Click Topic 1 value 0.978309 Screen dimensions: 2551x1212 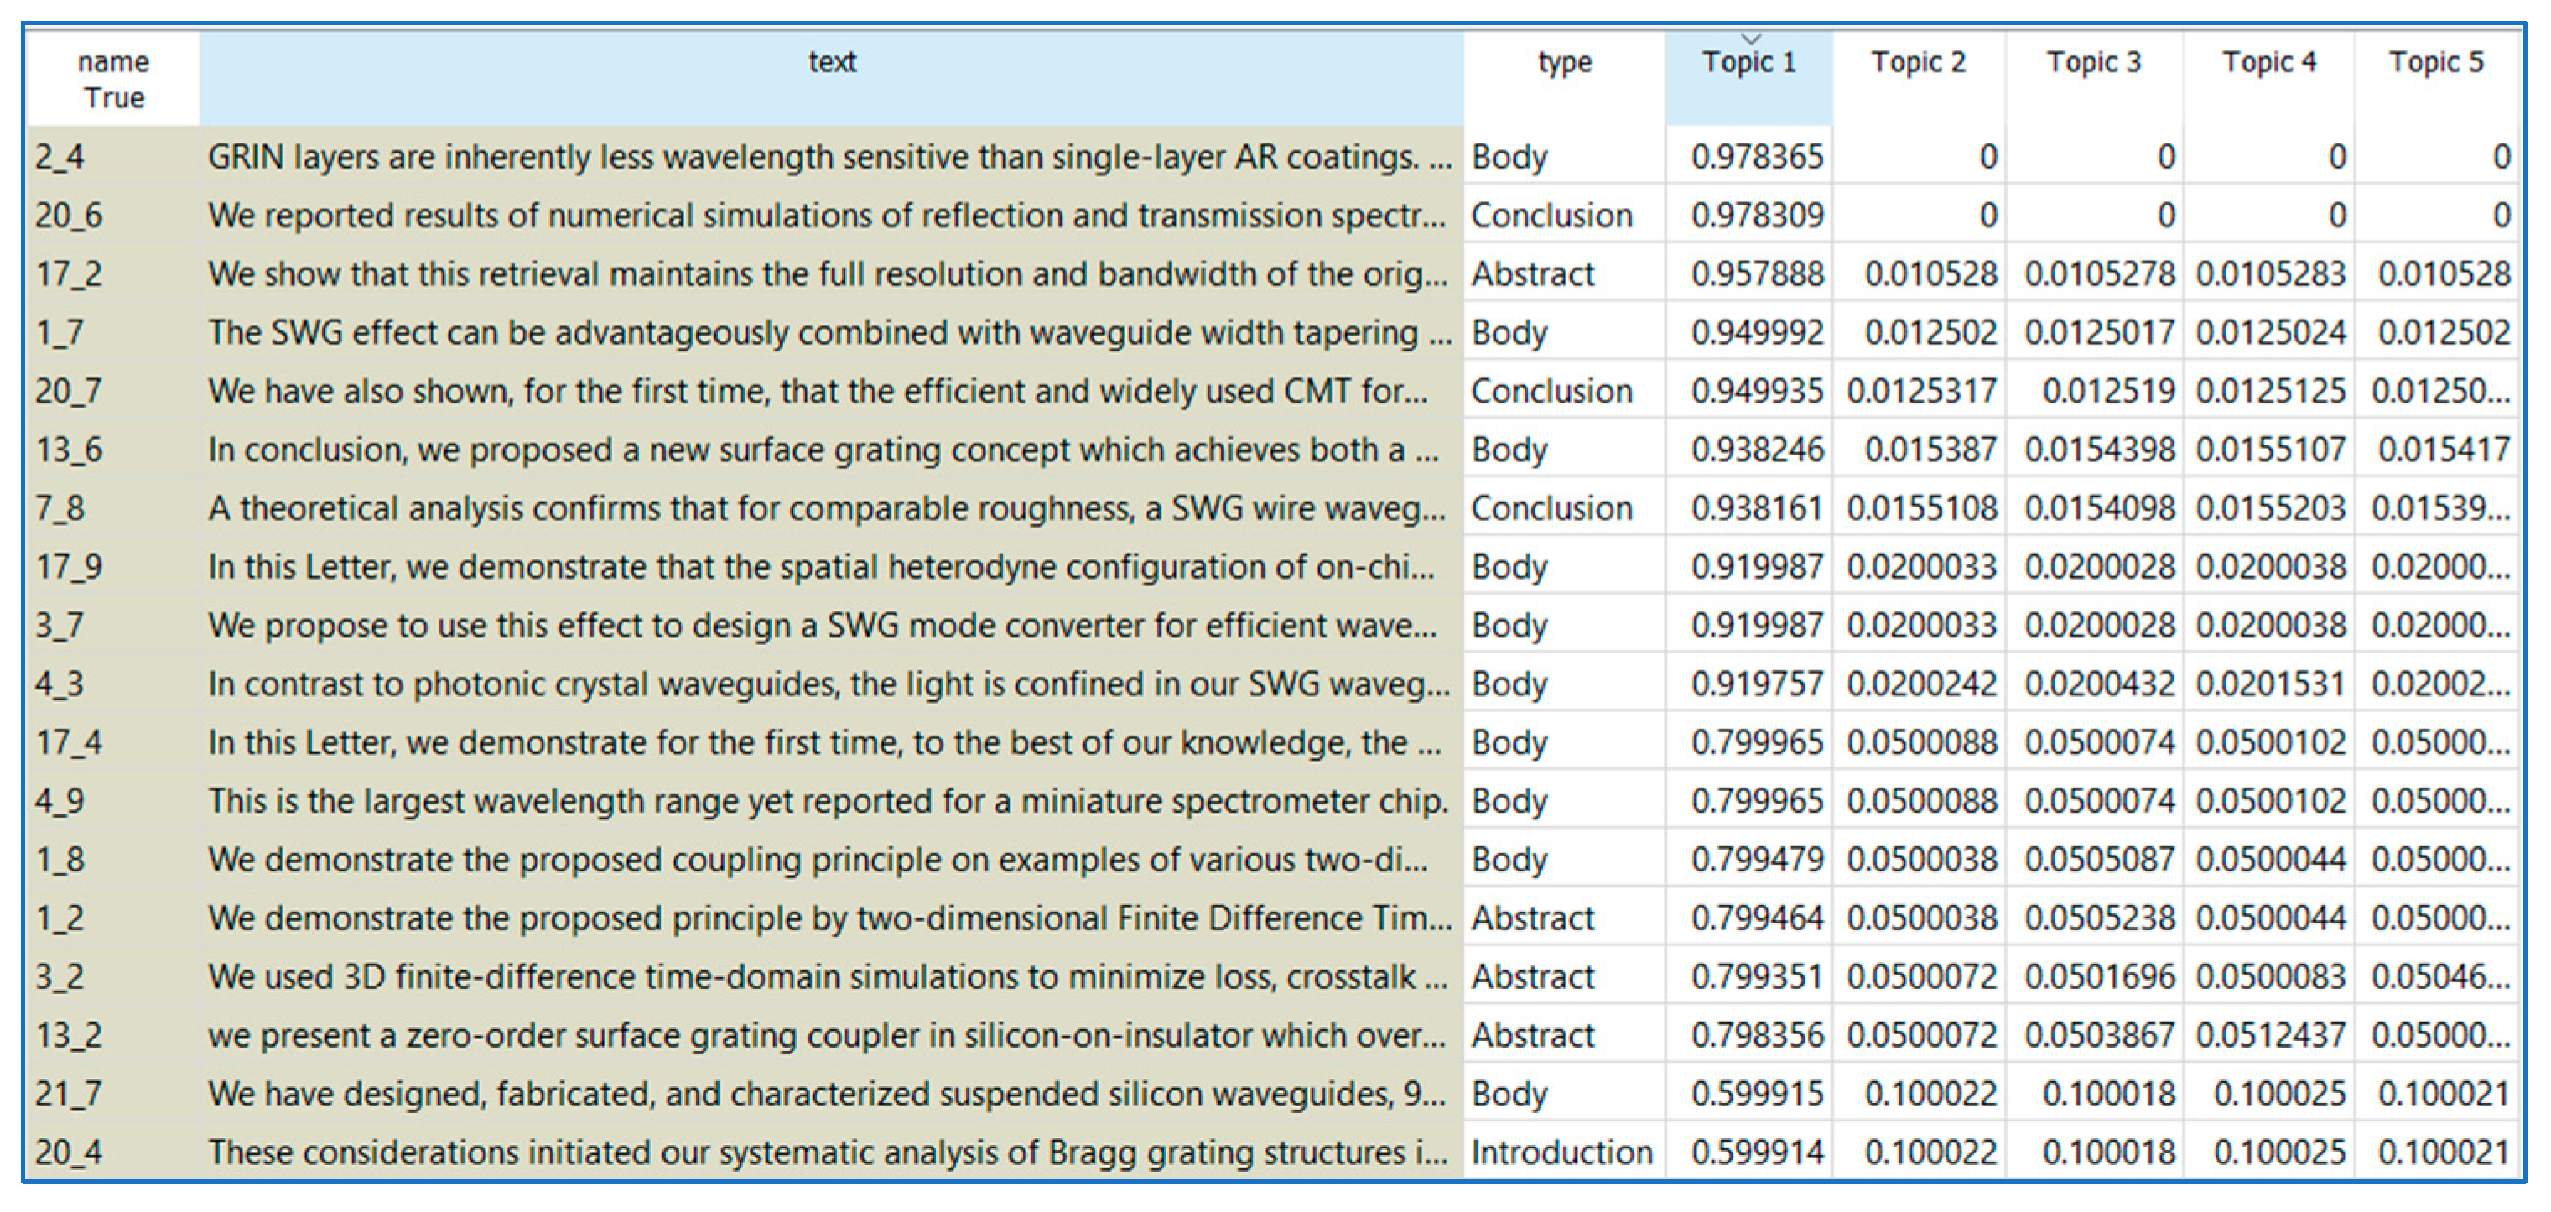pos(1757,215)
